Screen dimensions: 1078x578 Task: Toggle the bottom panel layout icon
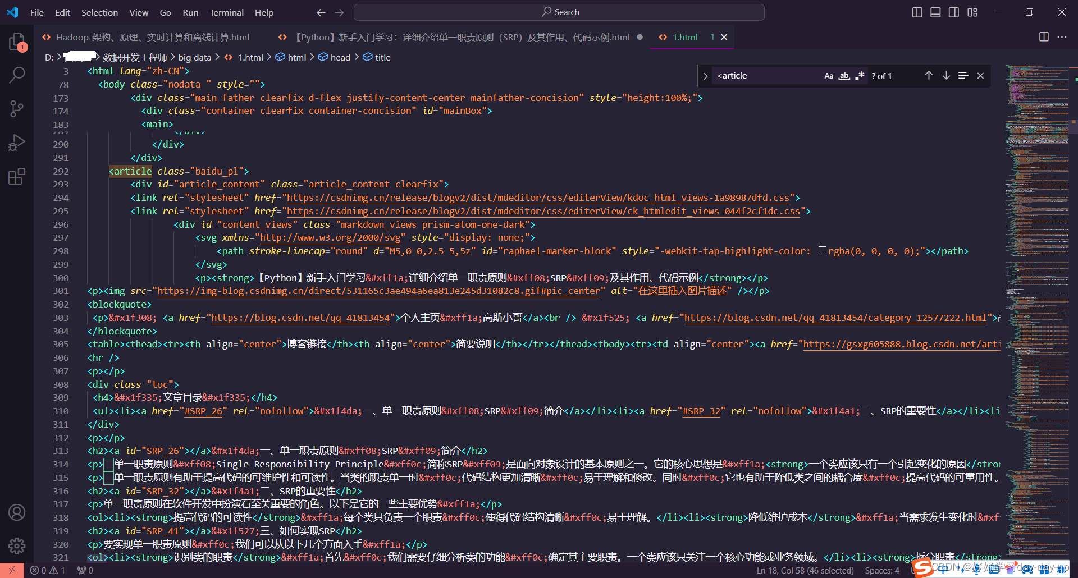tap(935, 12)
